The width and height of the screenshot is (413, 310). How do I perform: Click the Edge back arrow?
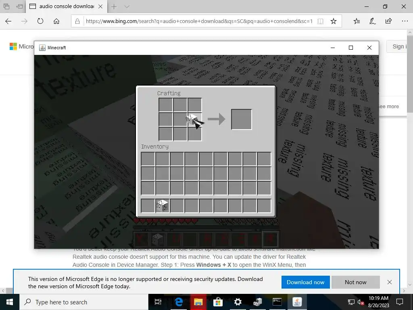8,21
